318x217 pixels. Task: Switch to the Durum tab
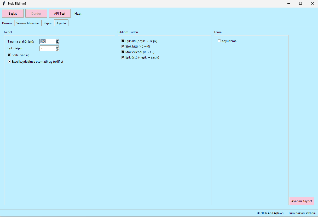point(7,23)
